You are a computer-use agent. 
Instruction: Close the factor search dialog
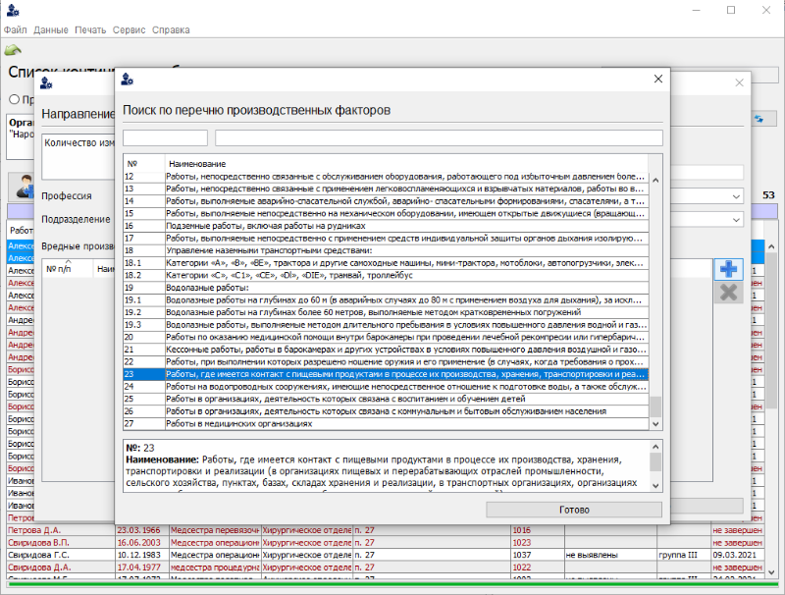(657, 80)
